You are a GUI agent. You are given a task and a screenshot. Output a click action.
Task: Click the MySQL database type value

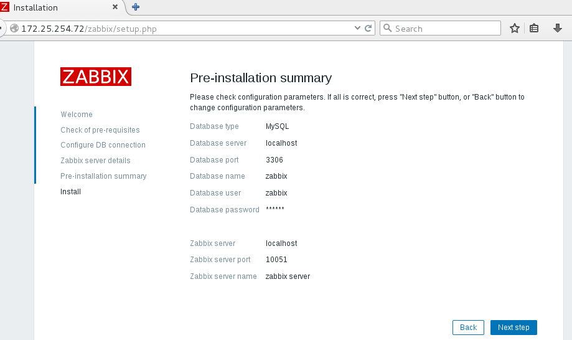(x=277, y=126)
